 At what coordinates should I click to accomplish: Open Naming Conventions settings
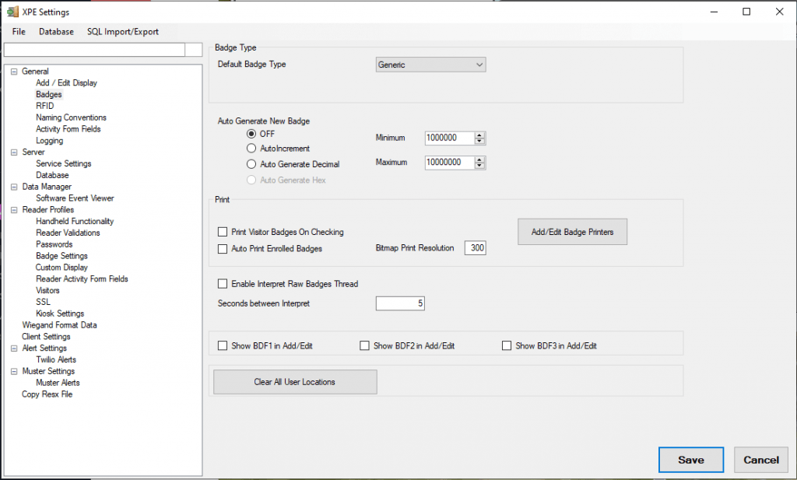tap(71, 117)
